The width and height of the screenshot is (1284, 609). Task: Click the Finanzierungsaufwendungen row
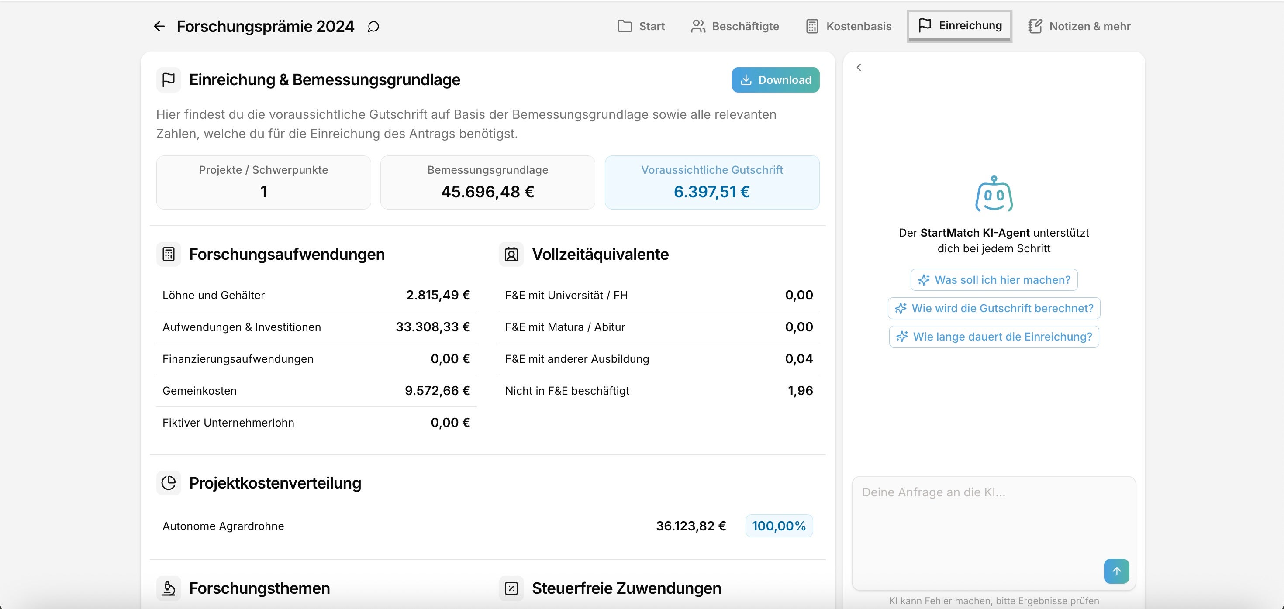click(316, 359)
